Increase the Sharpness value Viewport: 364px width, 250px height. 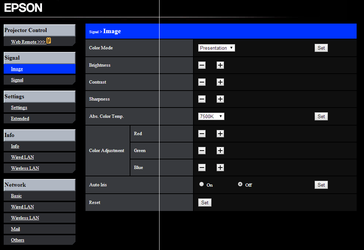coord(220,99)
